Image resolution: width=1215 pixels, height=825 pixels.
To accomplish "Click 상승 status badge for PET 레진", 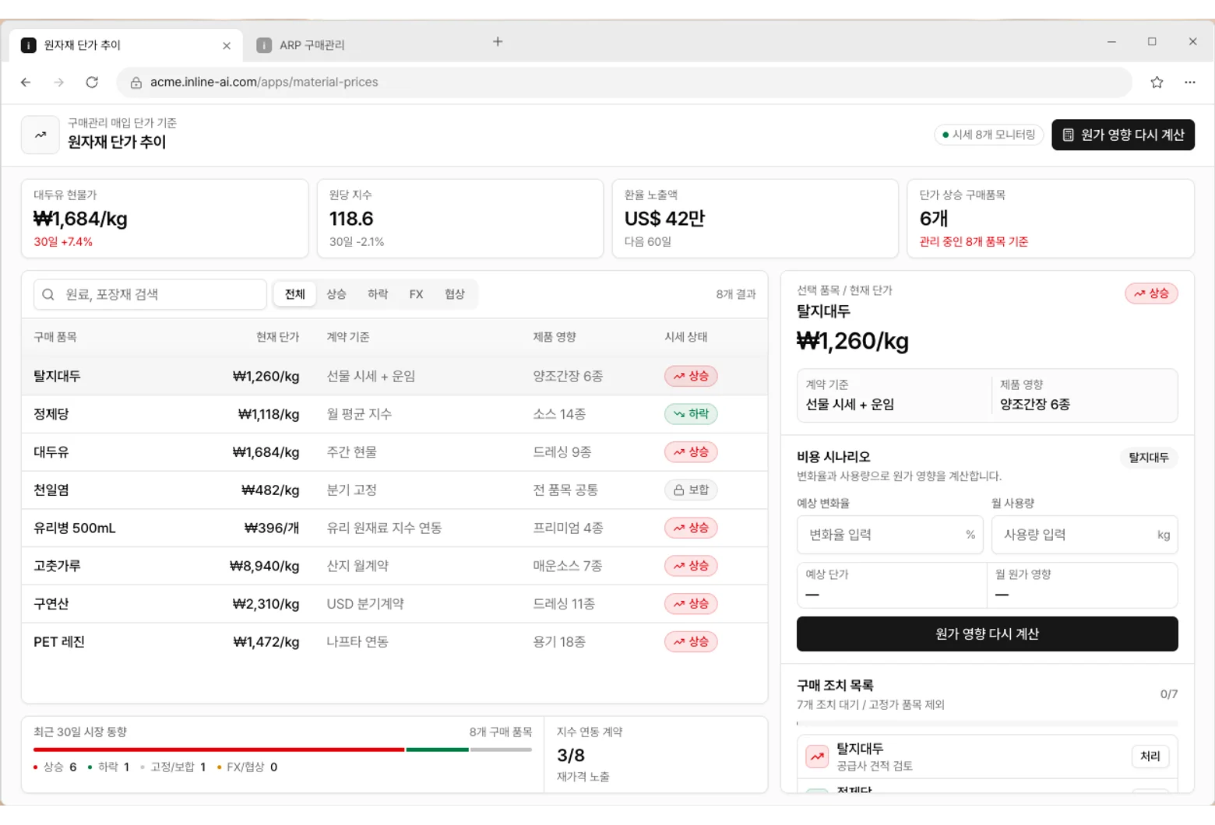I will coord(691,642).
